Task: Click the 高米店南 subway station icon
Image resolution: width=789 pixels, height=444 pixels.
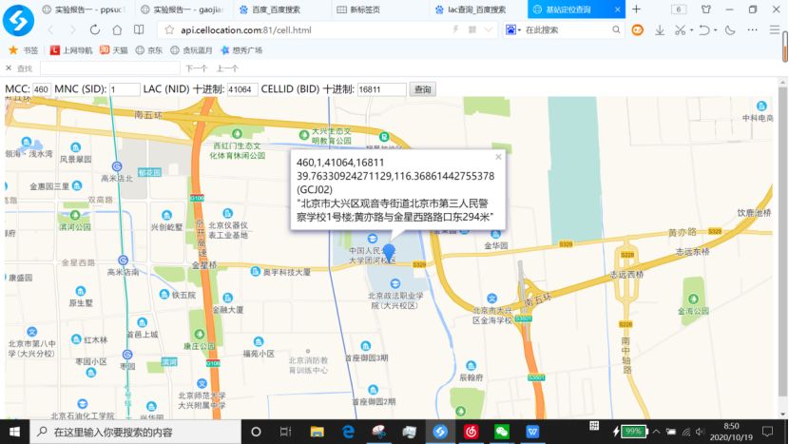Action: click(123, 261)
